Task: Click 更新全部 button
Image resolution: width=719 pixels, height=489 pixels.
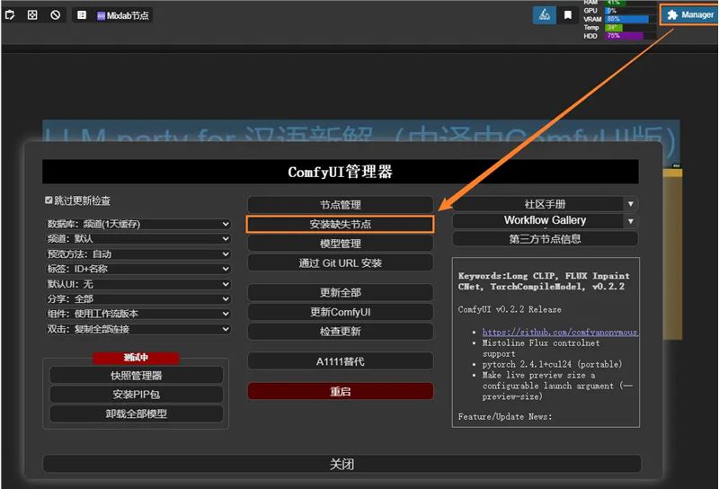Action: 341,292
